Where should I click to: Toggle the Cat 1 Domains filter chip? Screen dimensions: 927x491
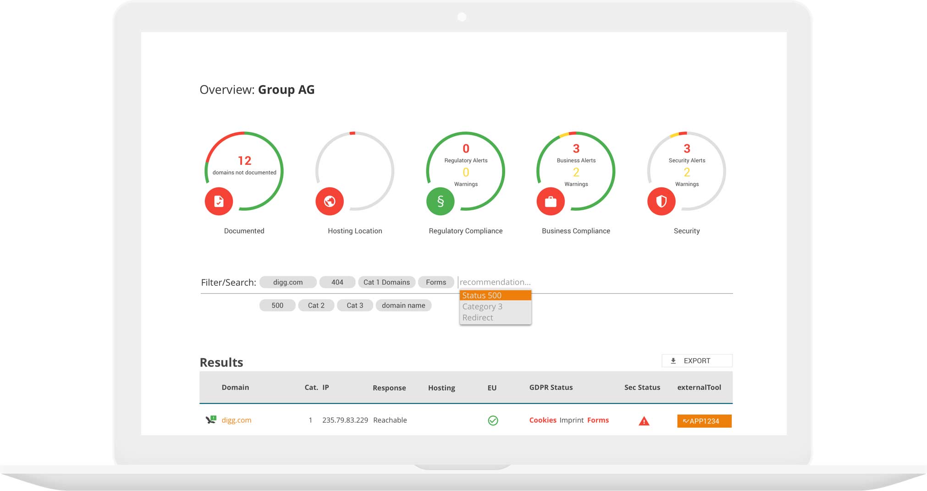click(386, 282)
